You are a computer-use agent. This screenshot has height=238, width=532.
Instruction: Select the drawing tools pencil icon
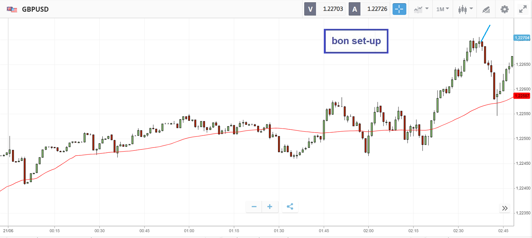pos(486,9)
